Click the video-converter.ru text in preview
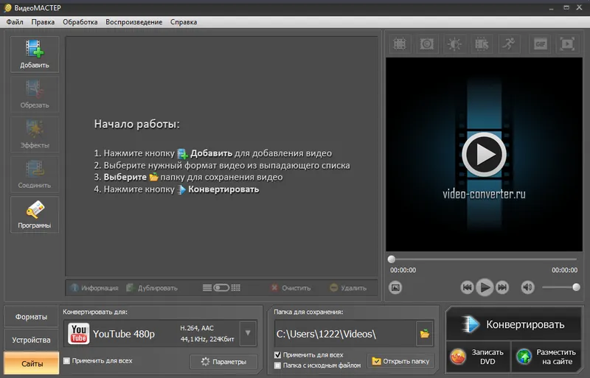 point(484,194)
